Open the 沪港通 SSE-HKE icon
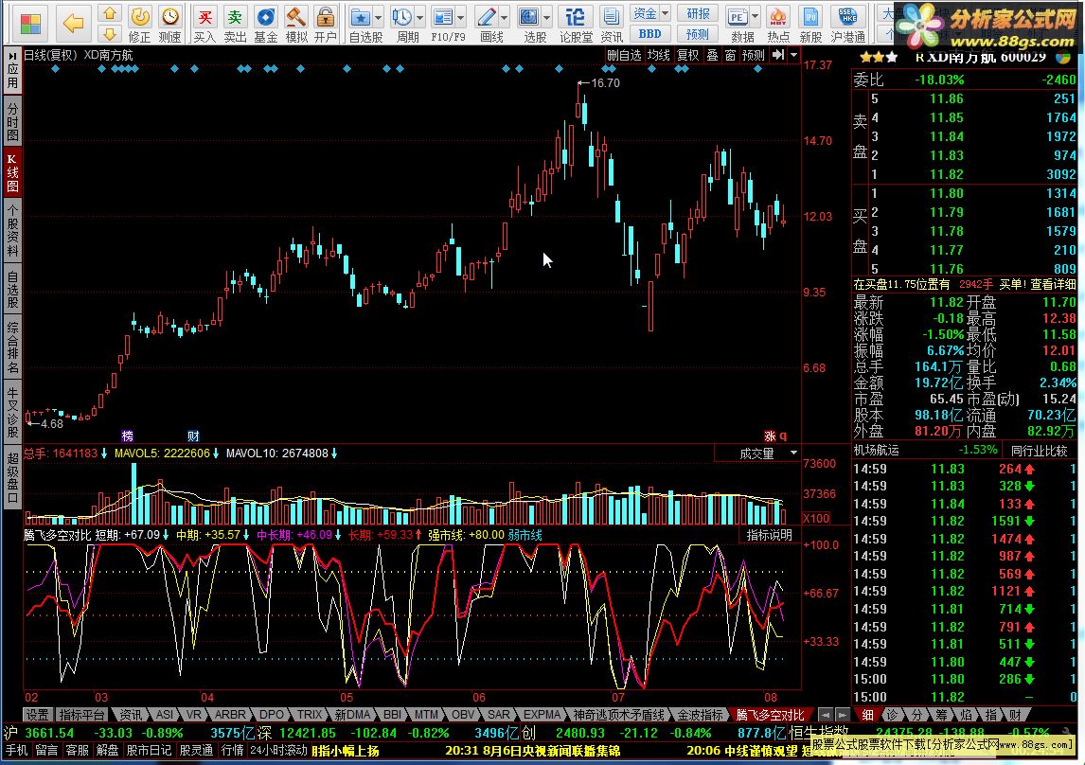 [847, 23]
